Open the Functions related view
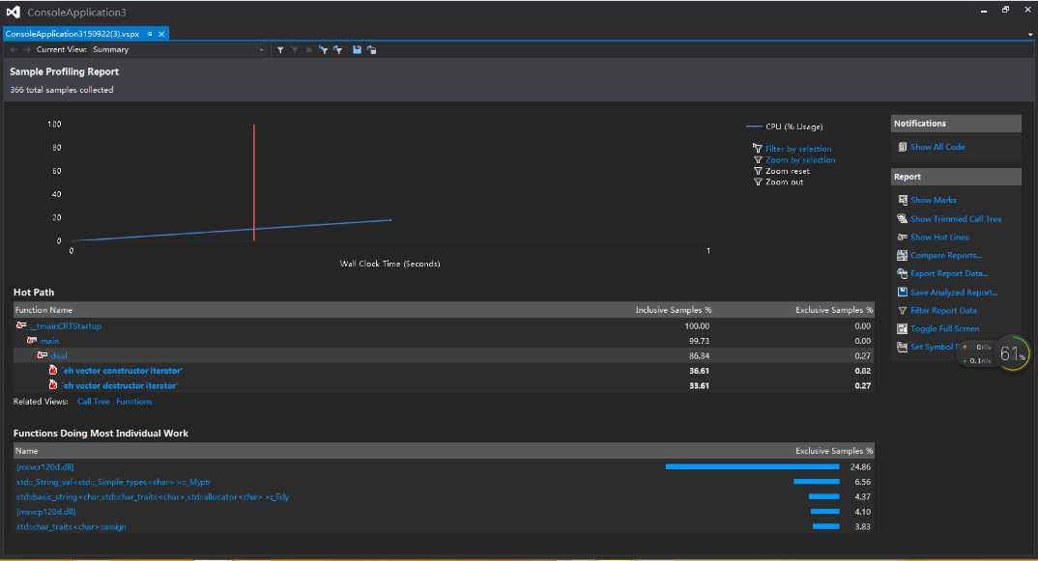This screenshot has height=561, width=1038. (133, 402)
